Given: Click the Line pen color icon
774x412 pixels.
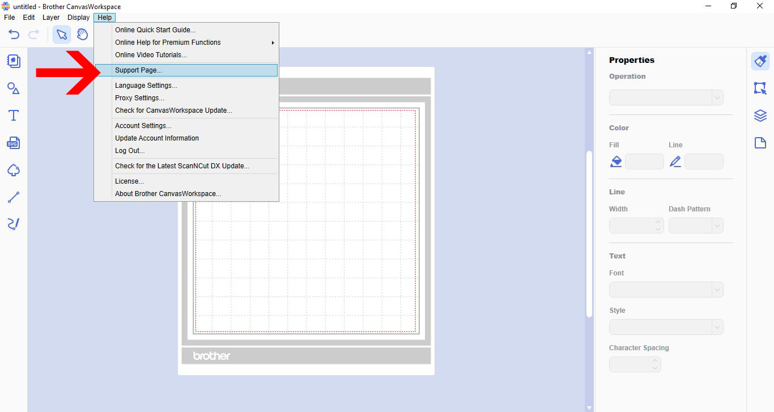Looking at the screenshot, I should pos(675,162).
